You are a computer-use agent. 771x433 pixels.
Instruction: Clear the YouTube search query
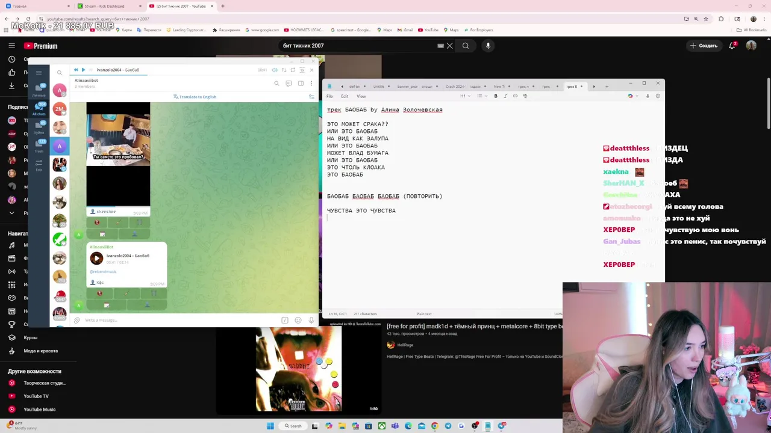[449, 46]
